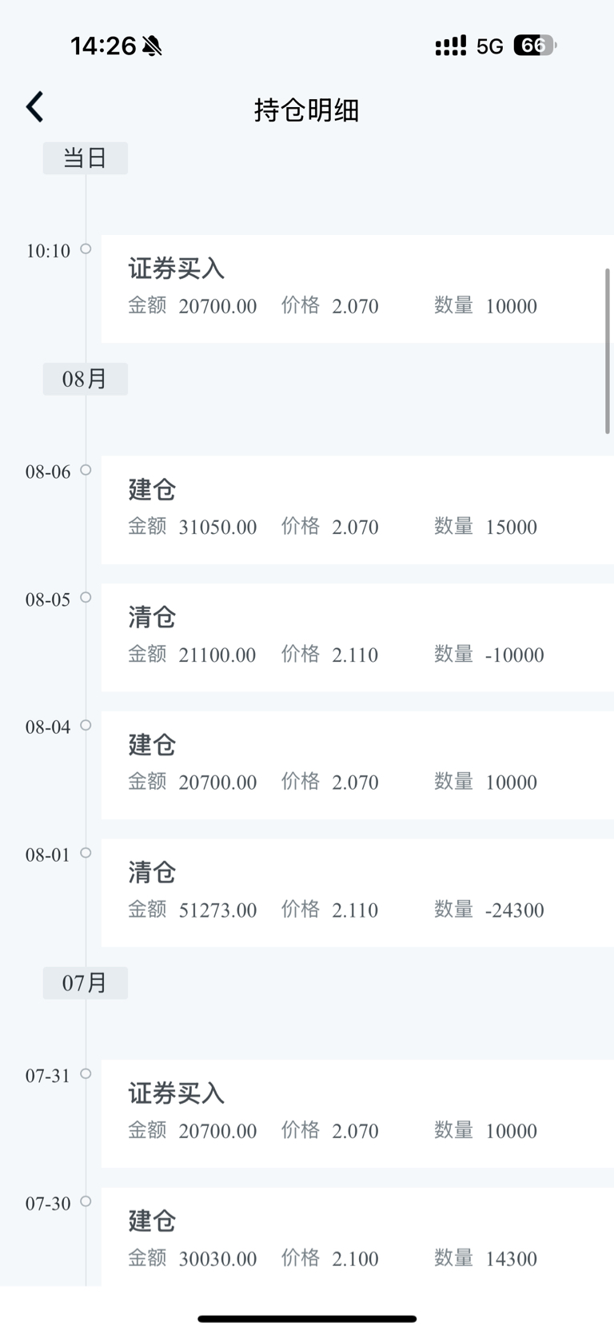Screen dimensions: 614x1334
Task: Tap the 08月 month section label
Action: coord(86,378)
